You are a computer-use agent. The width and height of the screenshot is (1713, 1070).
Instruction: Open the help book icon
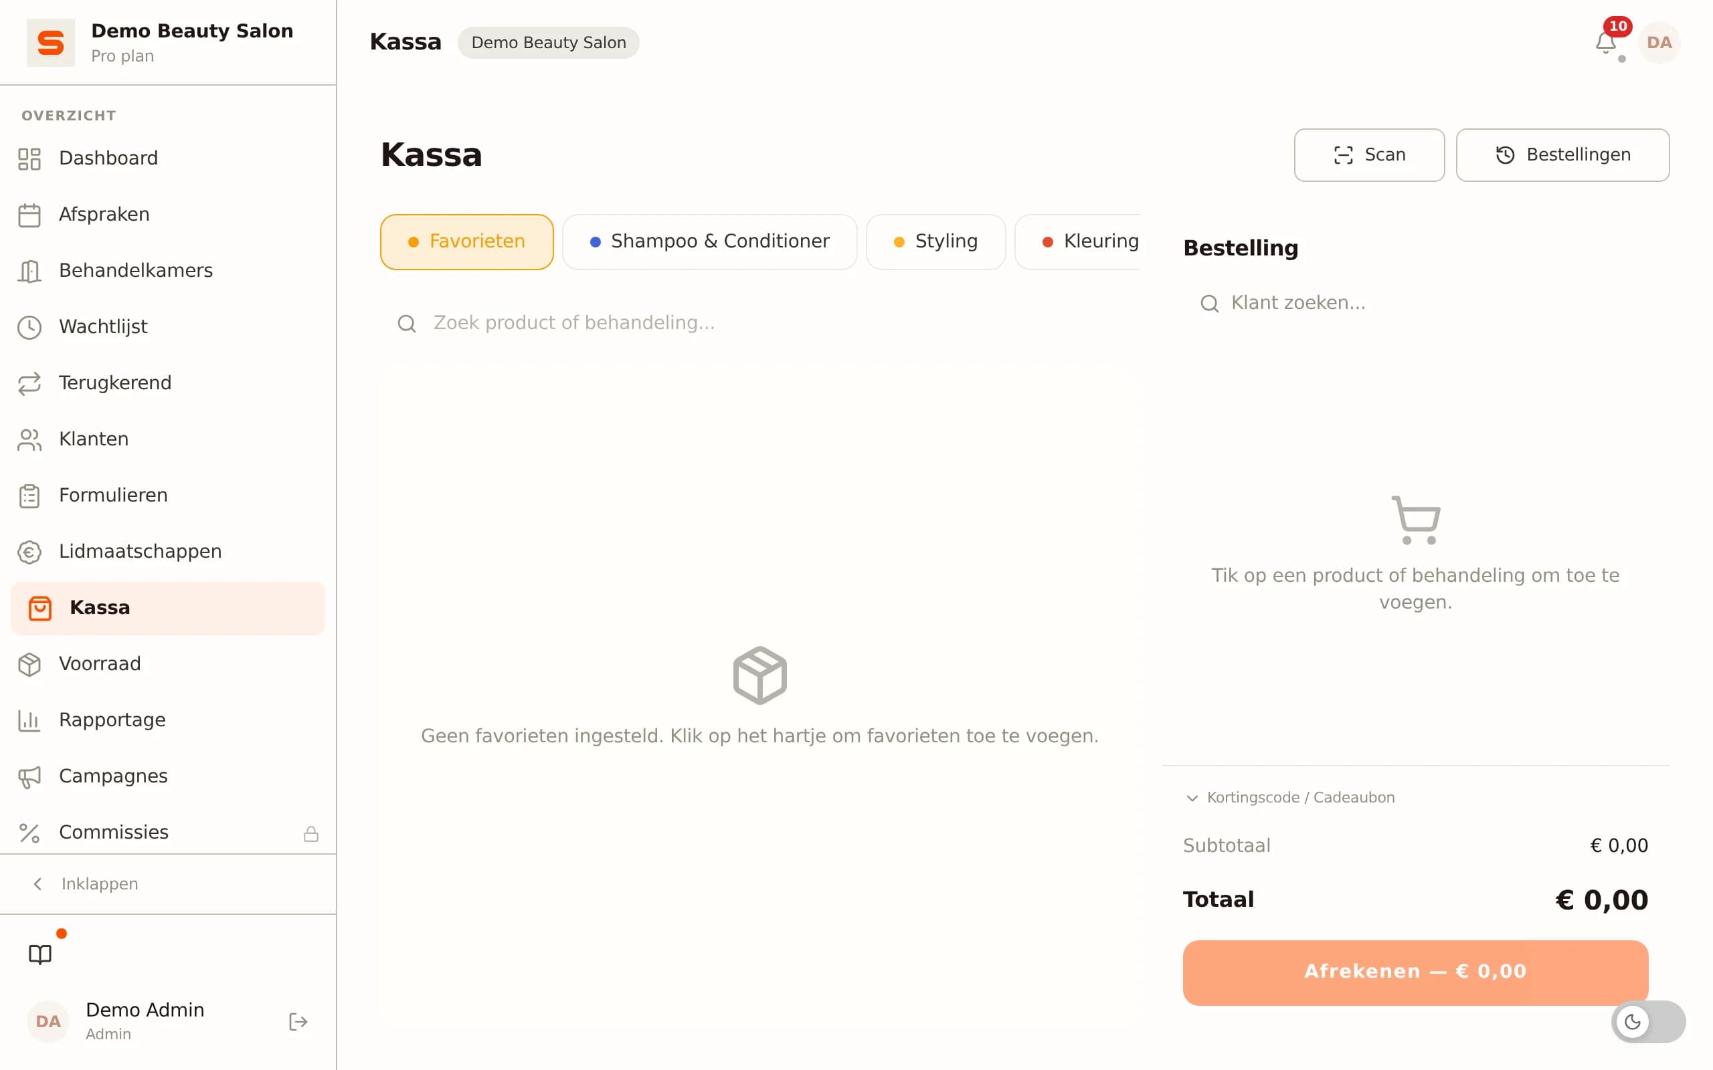click(40, 954)
